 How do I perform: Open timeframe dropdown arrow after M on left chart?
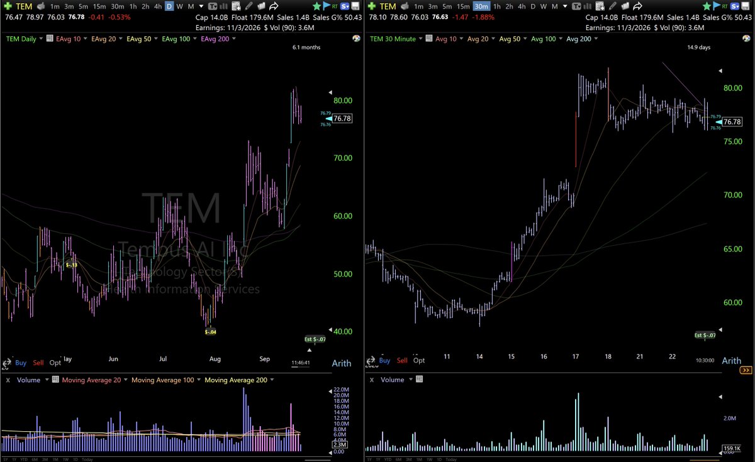point(201,7)
